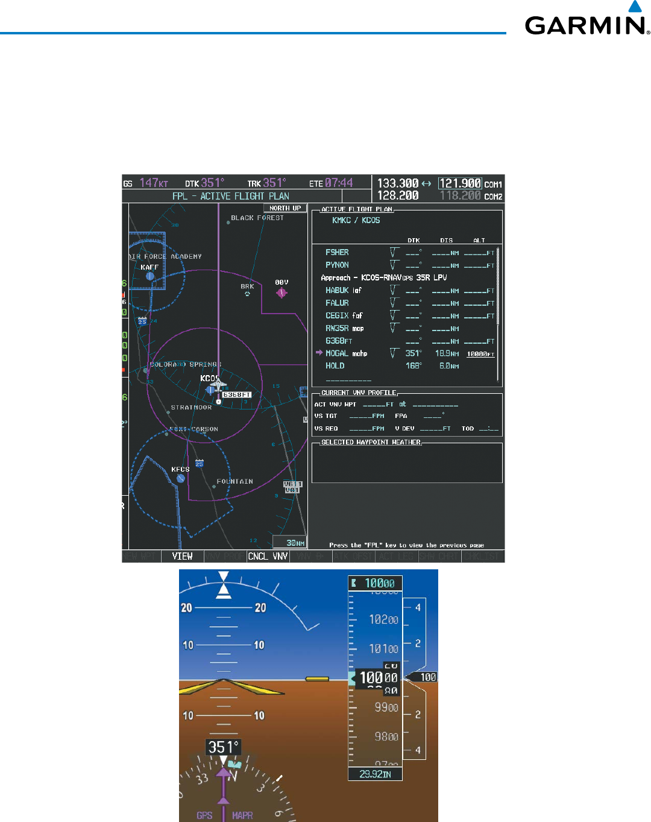The width and height of the screenshot is (651, 822).
Task: Click the 00V airport symbol on map
Action: (x=281, y=292)
